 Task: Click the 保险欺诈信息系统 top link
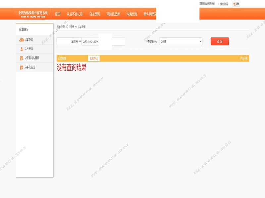207,4
